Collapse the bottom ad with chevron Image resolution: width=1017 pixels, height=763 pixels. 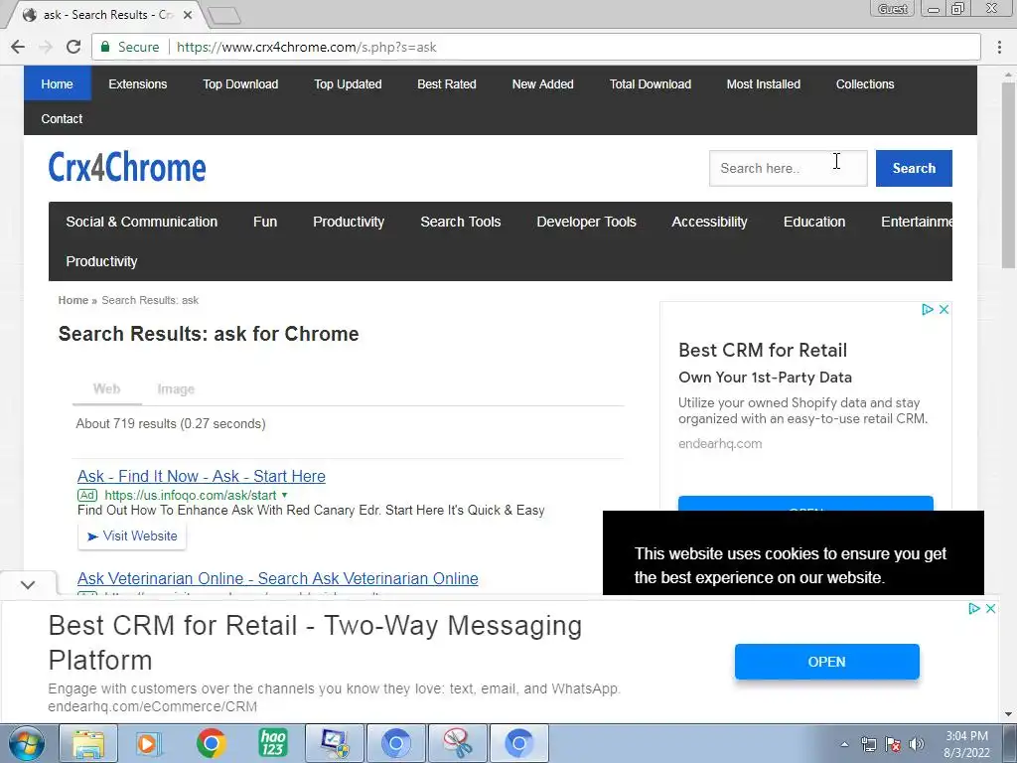[x=27, y=584]
